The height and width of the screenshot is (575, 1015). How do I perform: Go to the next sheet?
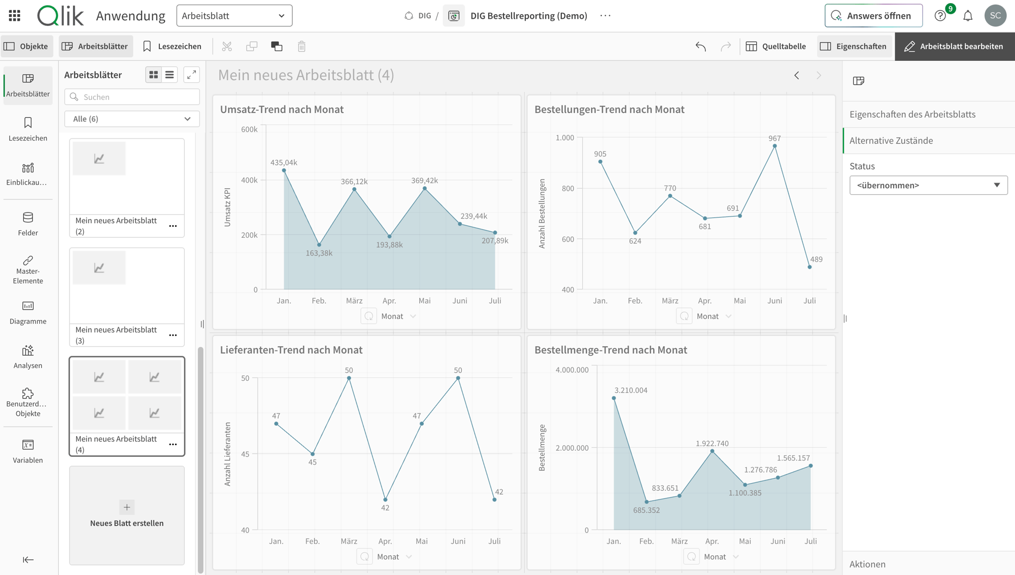point(819,76)
